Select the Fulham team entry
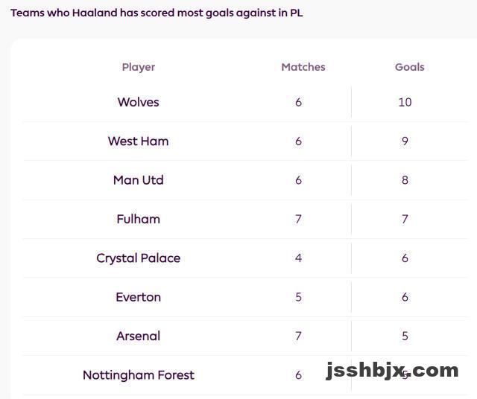Image resolution: width=477 pixels, height=399 pixels. [x=138, y=219]
